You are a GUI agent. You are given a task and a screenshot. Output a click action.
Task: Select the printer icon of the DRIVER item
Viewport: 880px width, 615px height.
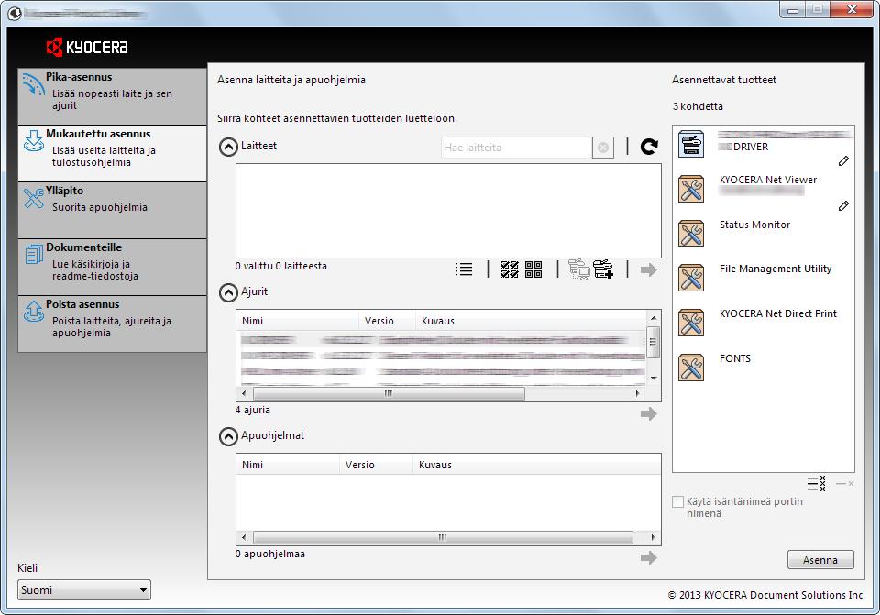click(x=691, y=144)
